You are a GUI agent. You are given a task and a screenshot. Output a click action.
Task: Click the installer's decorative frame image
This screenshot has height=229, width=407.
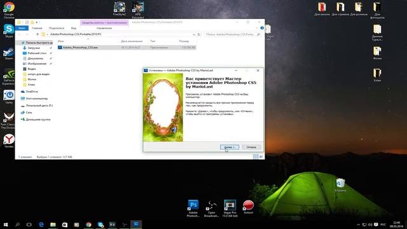[163, 108]
